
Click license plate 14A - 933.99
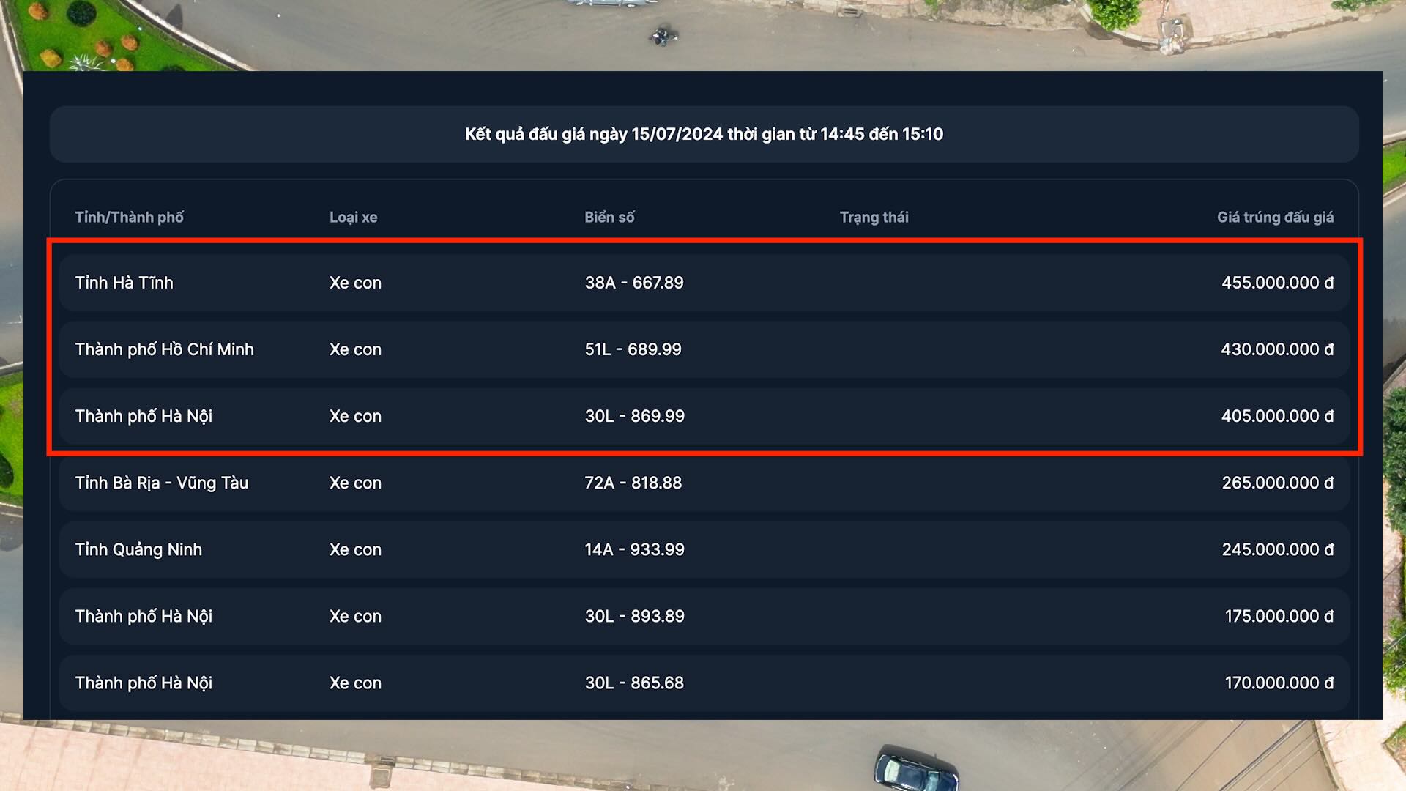pos(634,549)
